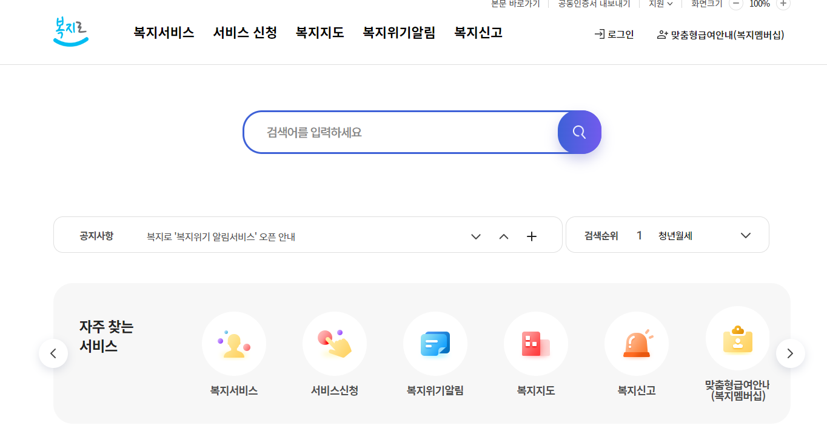
Task: Show previous notice with the up chevron
Action: click(x=503, y=237)
